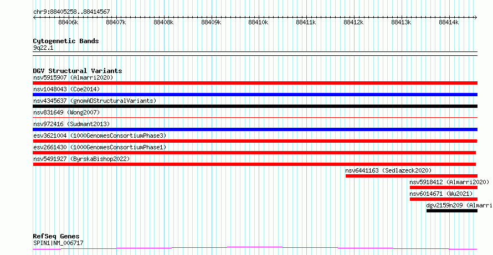The width and height of the screenshot is (493, 255).
Task: Select the red nsv5918412 variant bar
Action: pyautogui.click(x=444, y=188)
